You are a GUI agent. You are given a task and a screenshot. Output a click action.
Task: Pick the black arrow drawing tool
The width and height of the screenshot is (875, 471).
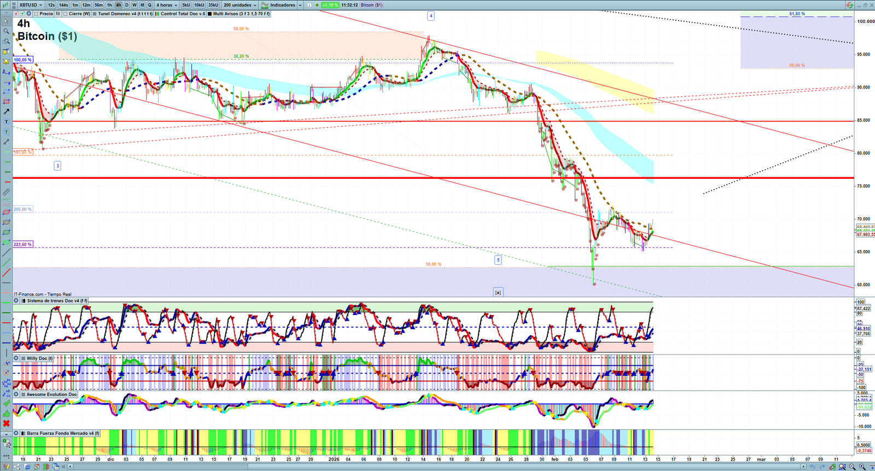tap(7, 112)
